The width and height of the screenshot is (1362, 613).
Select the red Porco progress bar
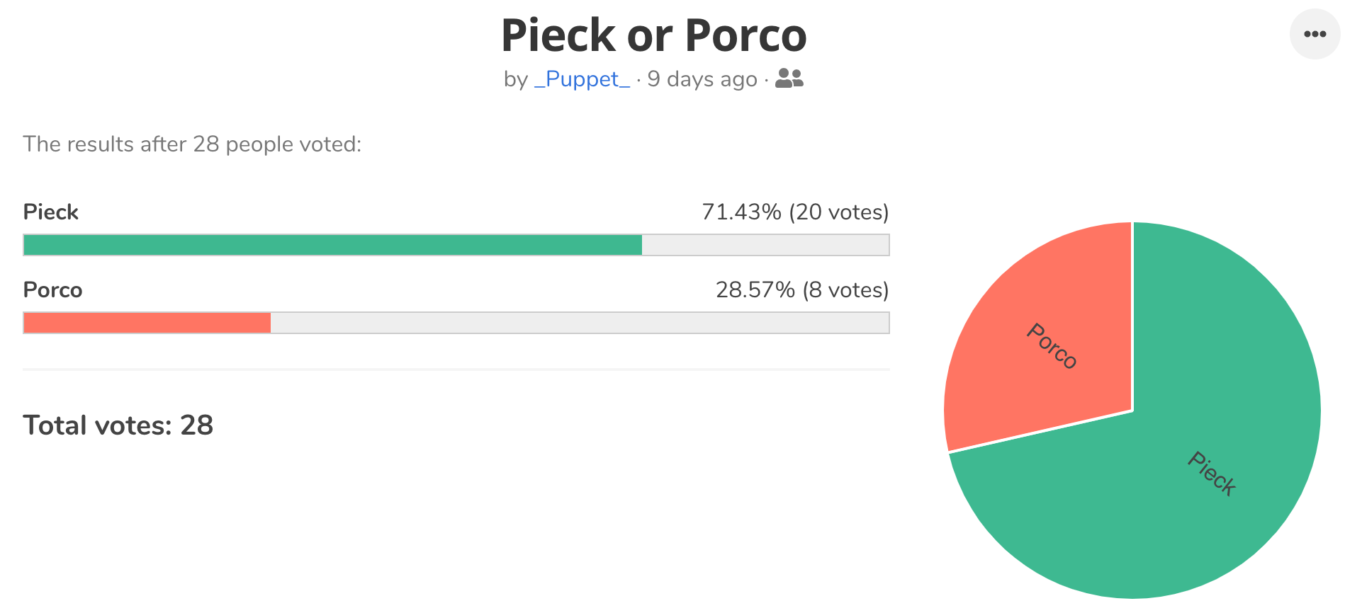point(147,323)
